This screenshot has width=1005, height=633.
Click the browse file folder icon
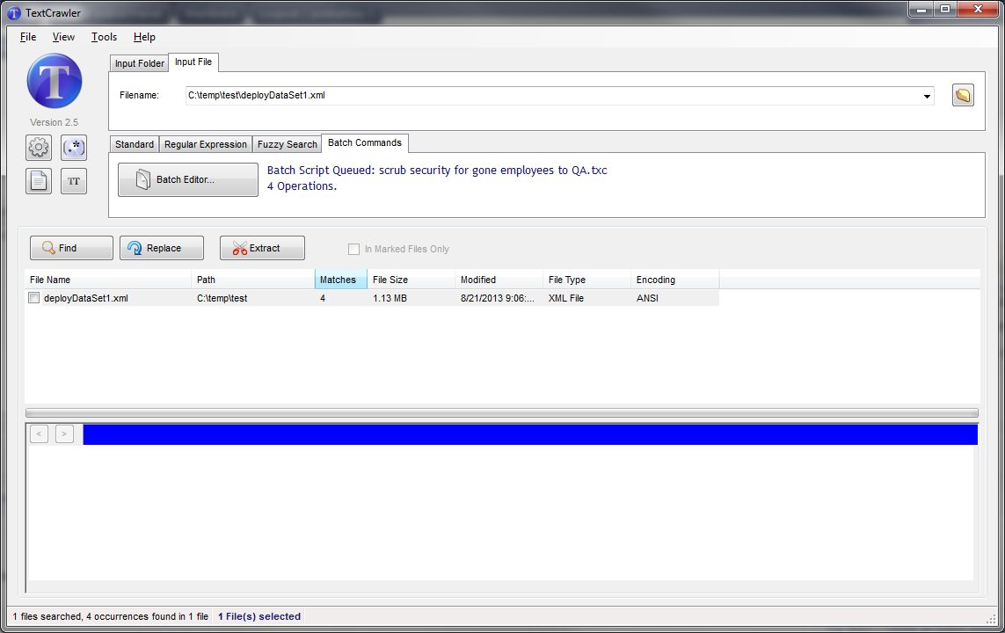coord(963,95)
